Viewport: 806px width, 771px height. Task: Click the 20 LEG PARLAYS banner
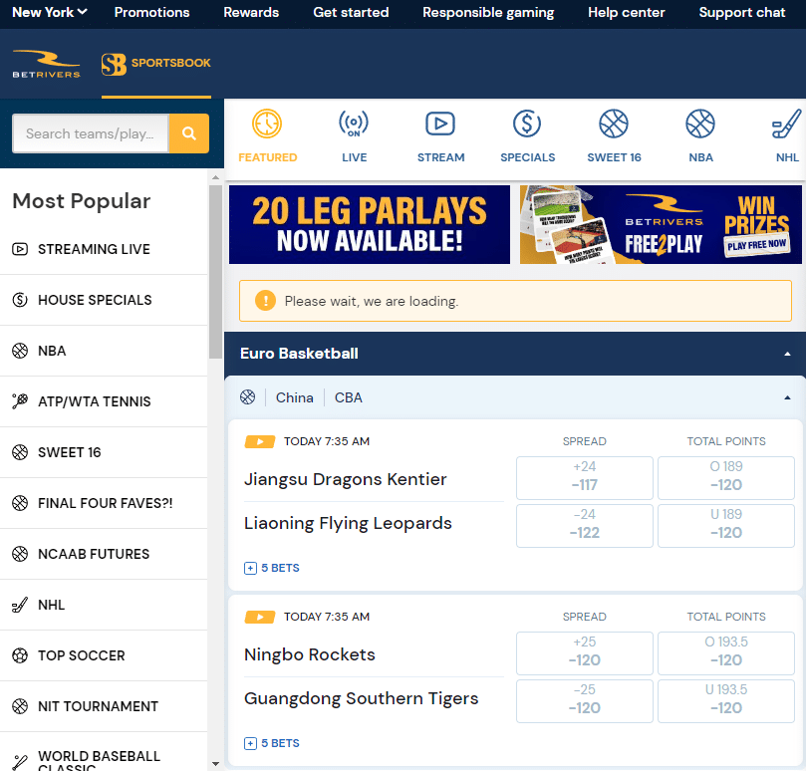(369, 224)
